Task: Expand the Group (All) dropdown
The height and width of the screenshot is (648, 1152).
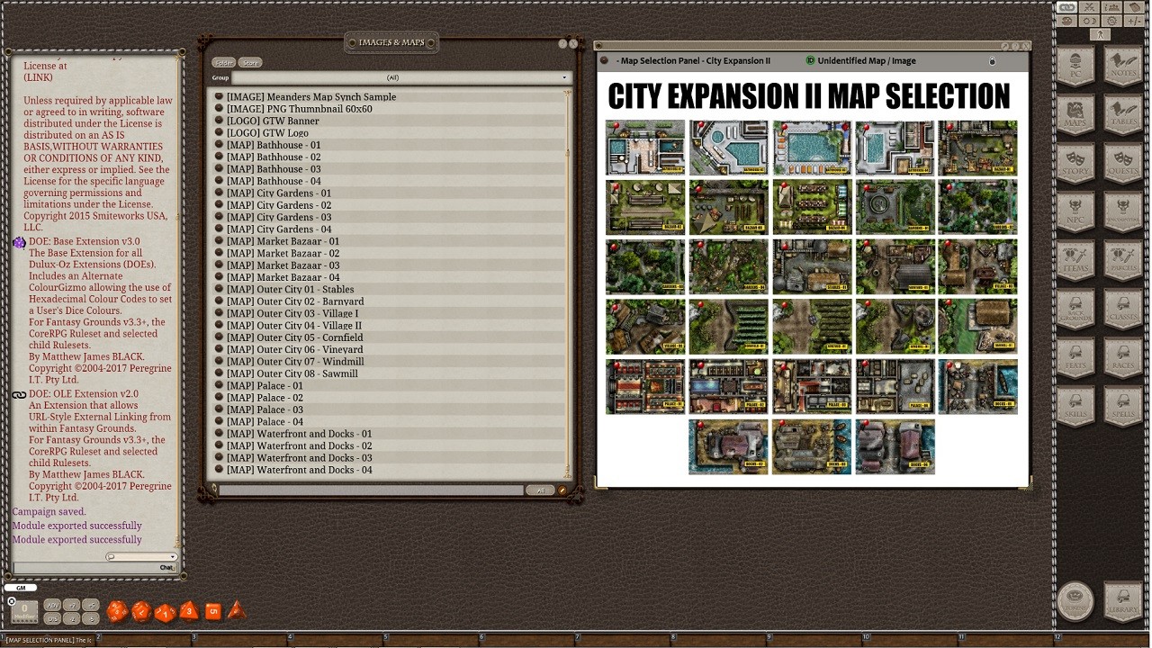Action: click(x=392, y=77)
